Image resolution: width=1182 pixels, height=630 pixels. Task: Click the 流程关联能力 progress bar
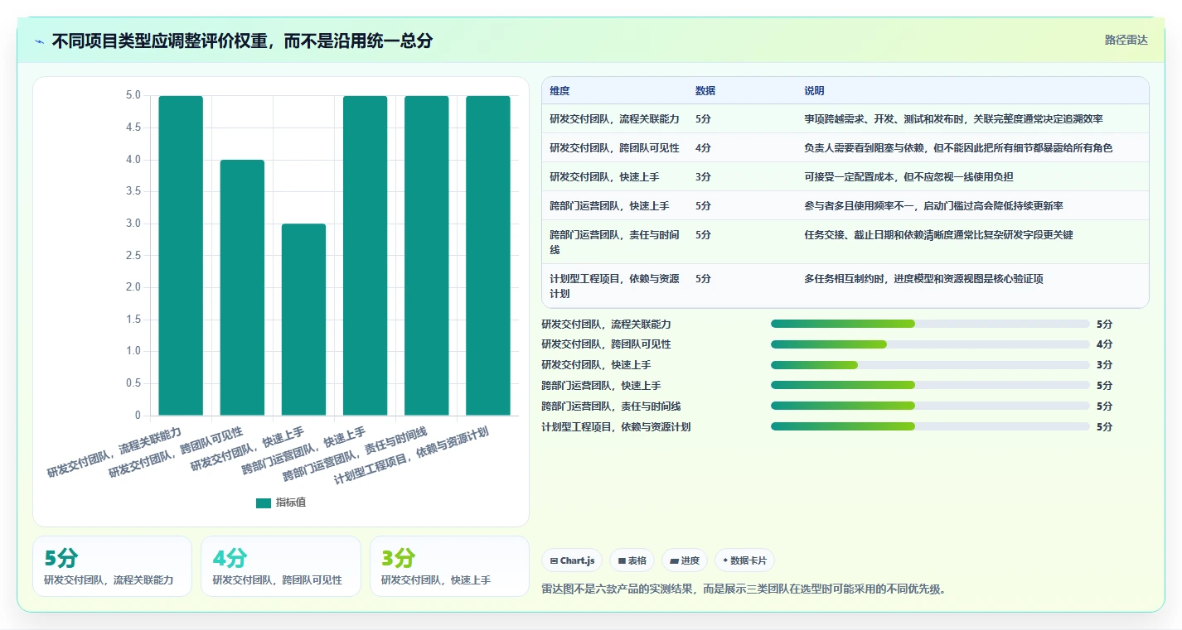[x=930, y=324]
